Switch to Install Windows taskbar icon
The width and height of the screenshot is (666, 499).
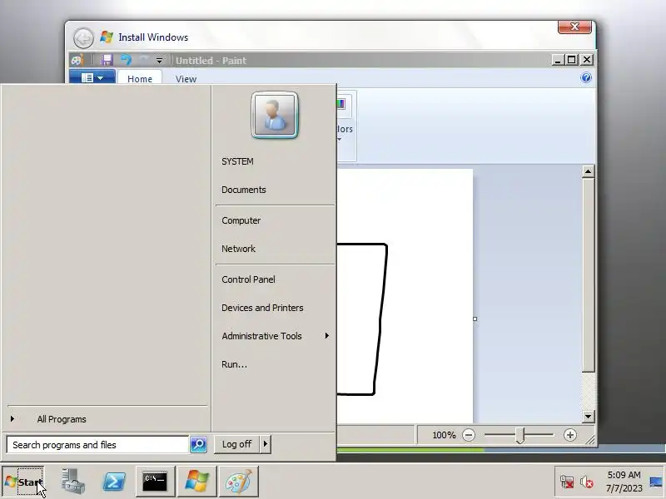click(x=196, y=482)
